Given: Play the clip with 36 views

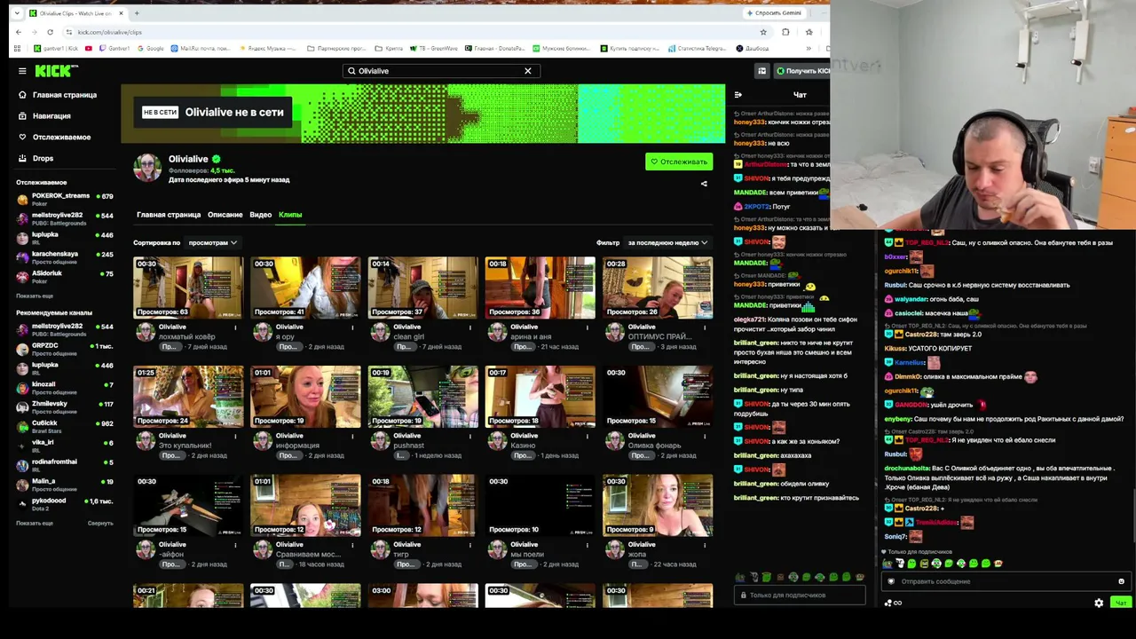Looking at the screenshot, I should pos(540,288).
